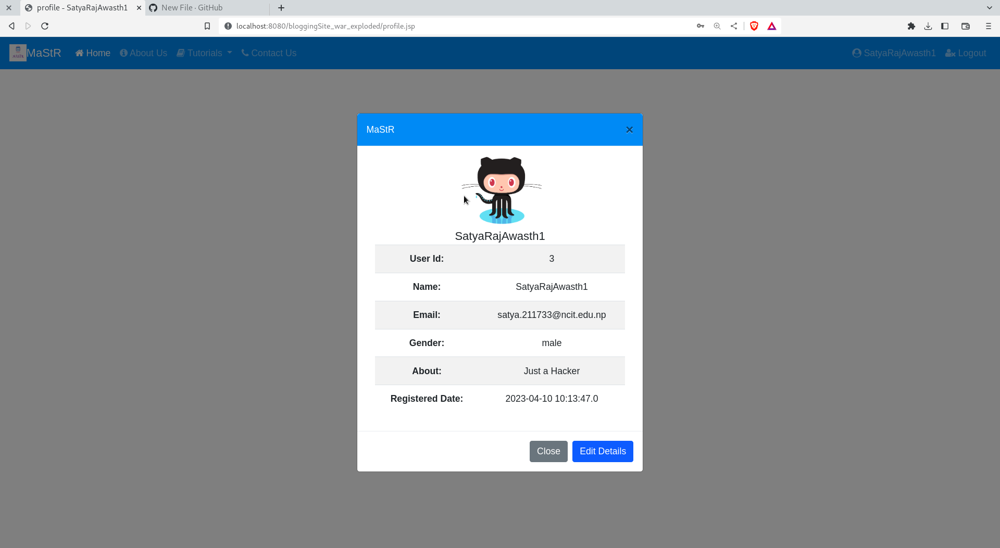Viewport: 1000px width, 548px height.
Task: Go back to the previous page
Action: pos(11,26)
